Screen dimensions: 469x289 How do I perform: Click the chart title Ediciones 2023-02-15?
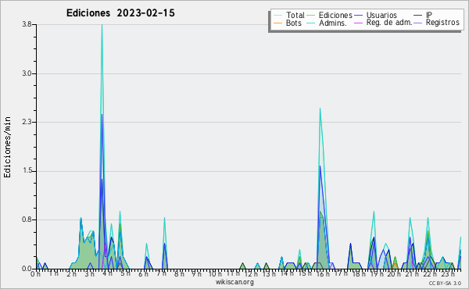(120, 13)
